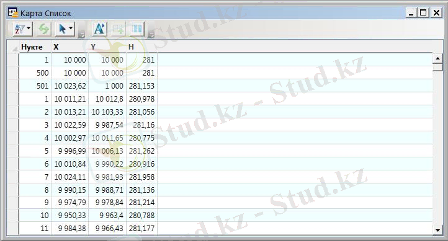448x241 pixels.
Task: Click the H value 281,153
Action: pyautogui.click(x=141, y=86)
